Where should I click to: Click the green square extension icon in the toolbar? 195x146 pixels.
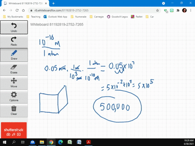[172, 11]
